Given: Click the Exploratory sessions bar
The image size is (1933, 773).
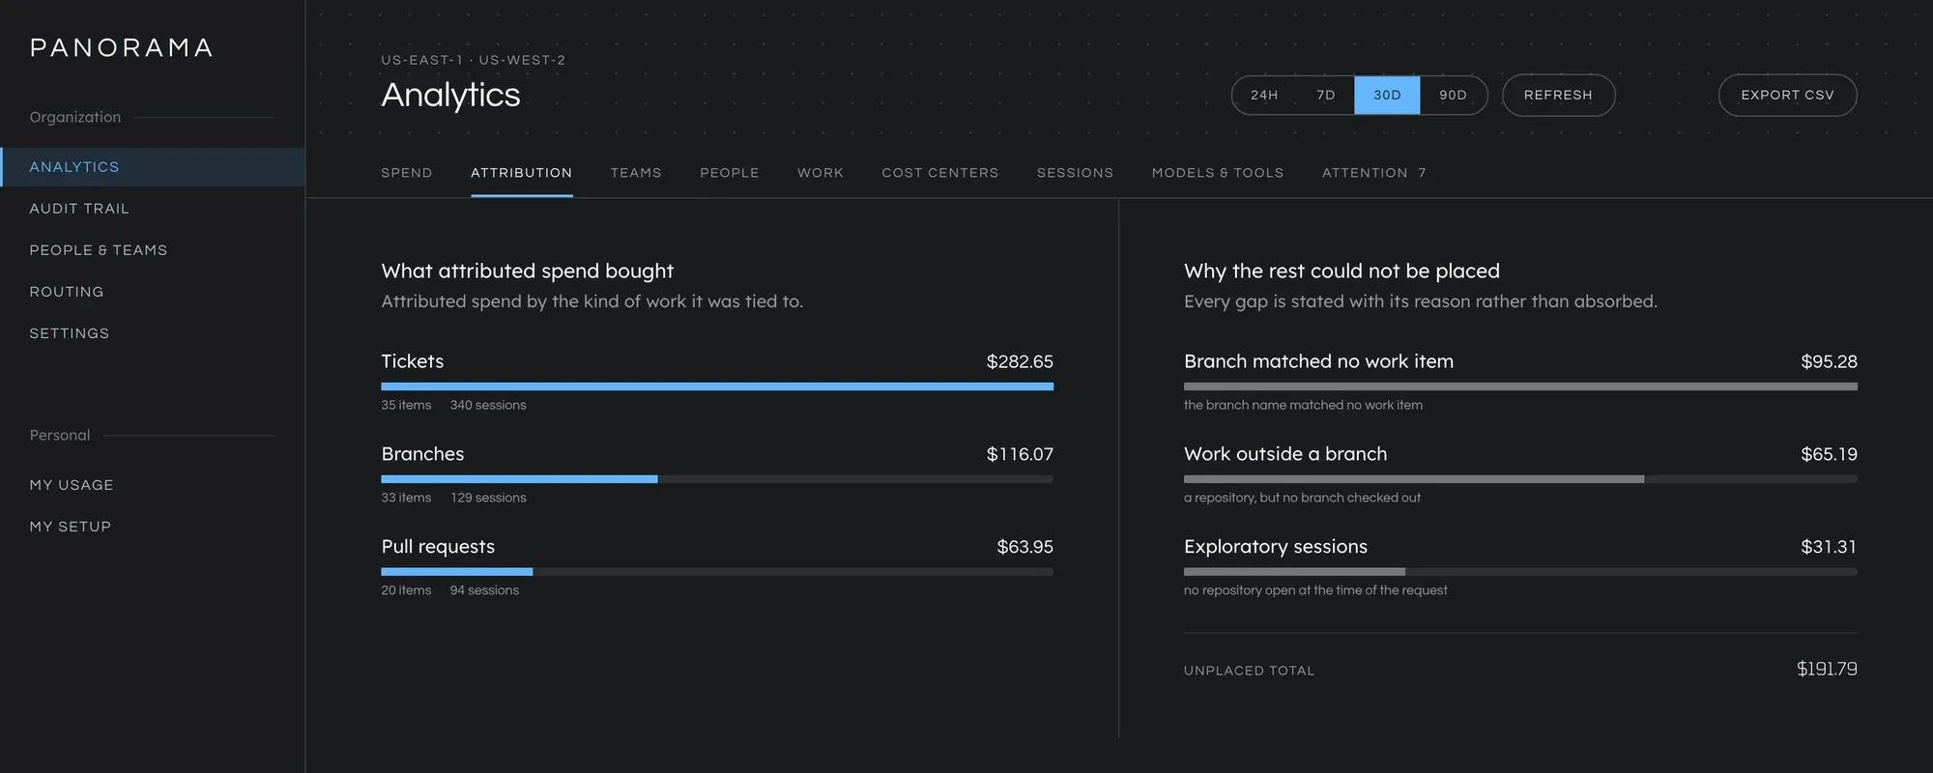Looking at the screenshot, I should point(1520,572).
